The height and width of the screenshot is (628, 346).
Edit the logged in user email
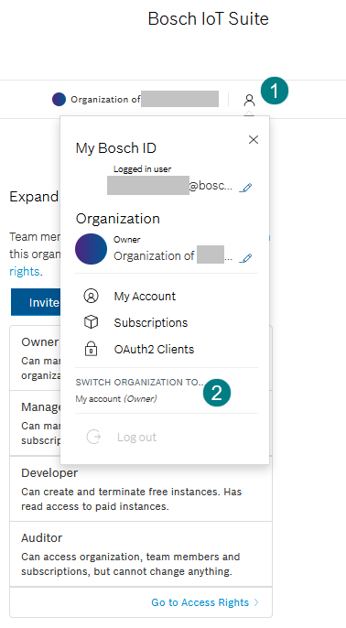pos(245,187)
